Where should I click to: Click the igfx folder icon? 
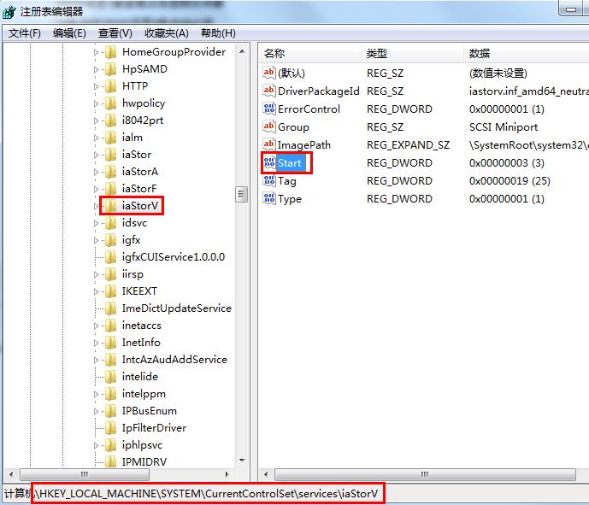click(110, 240)
